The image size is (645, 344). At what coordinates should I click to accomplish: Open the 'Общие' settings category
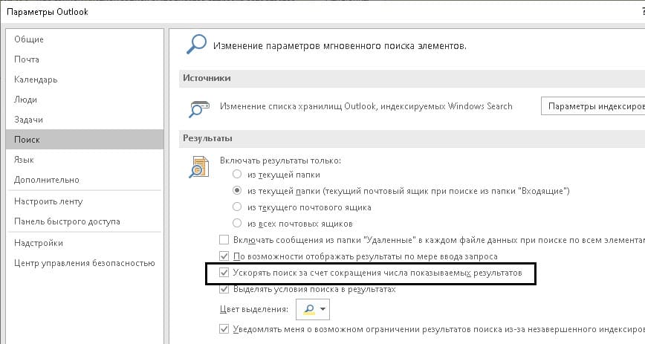point(29,39)
